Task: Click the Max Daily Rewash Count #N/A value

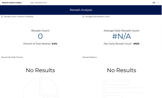Action: (136, 44)
